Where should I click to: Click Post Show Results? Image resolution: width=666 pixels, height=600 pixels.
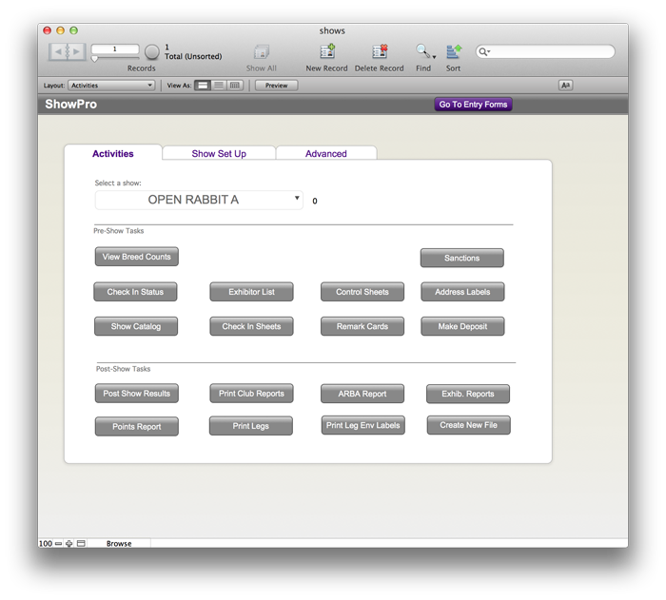[136, 394]
